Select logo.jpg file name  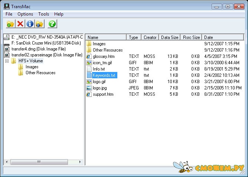99,88
